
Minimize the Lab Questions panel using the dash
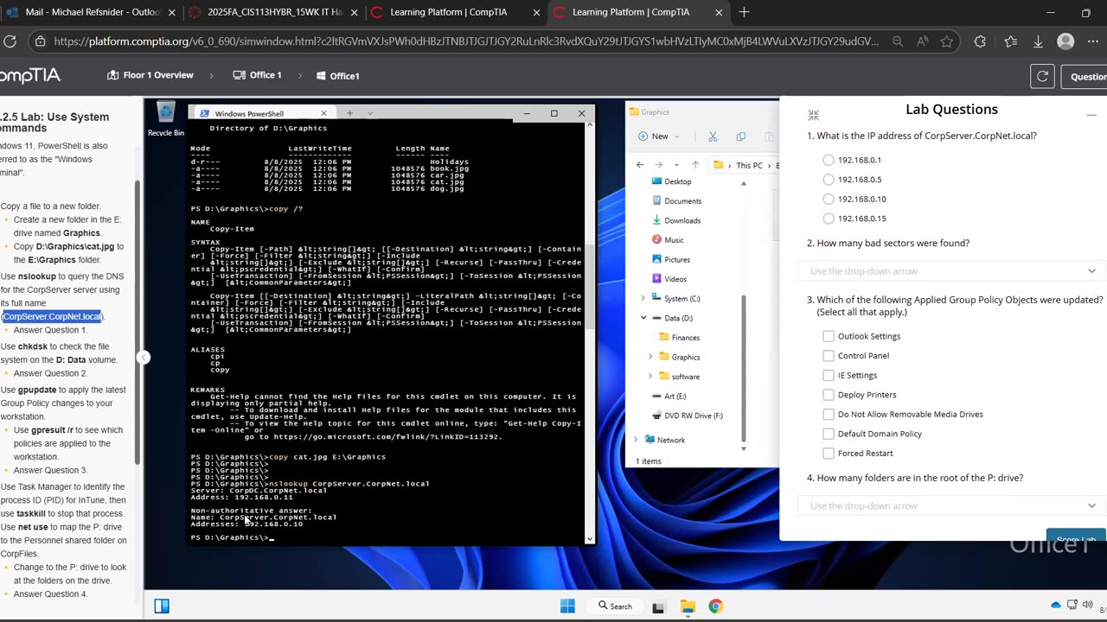1091,114
